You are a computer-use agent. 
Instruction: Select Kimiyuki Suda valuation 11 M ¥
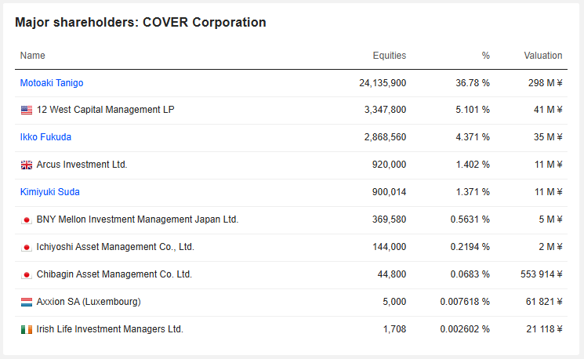coord(548,192)
